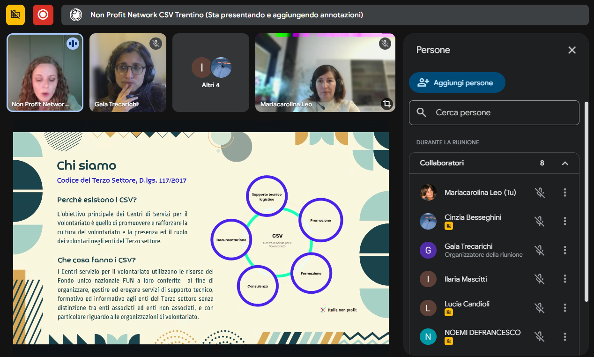The image size is (594, 357).
Task: Open more options for Ilaria Mascitti
Action: [565, 279]
